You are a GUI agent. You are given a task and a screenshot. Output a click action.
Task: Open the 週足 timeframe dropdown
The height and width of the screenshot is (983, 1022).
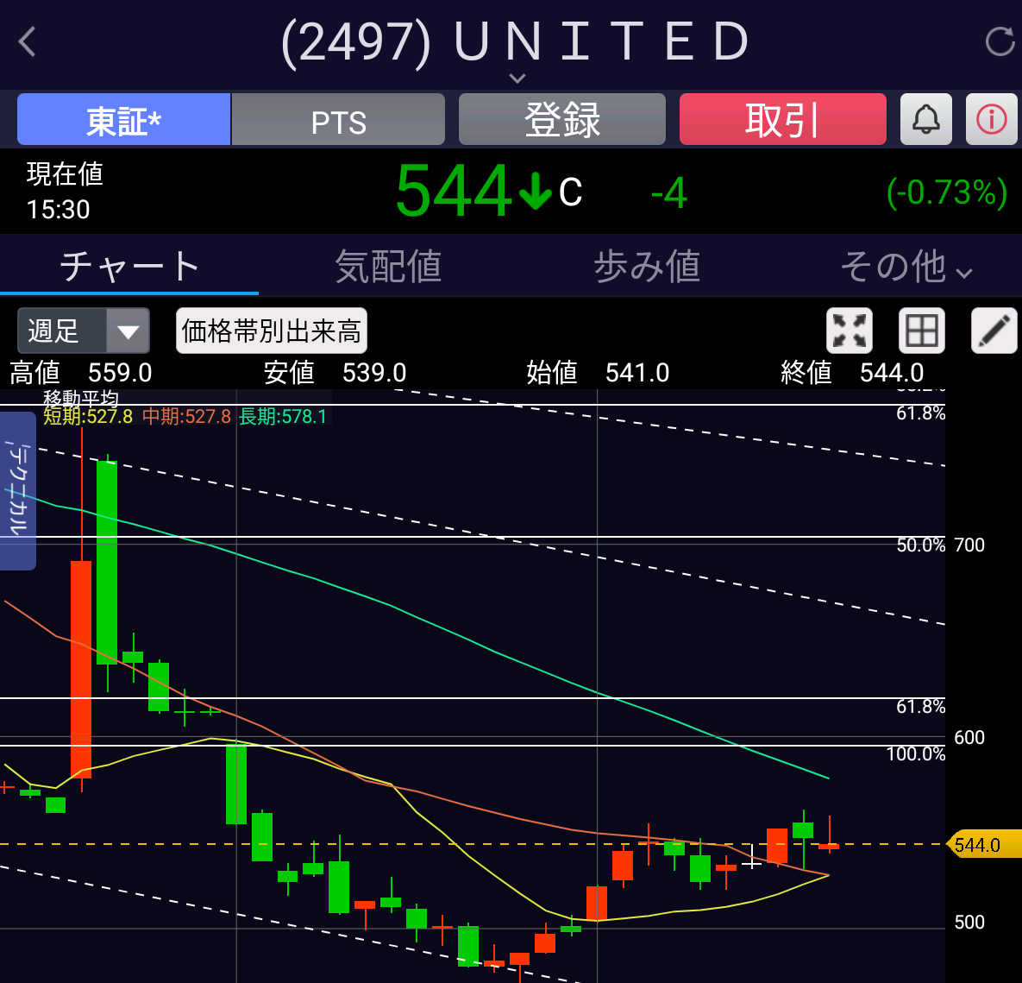83,331
